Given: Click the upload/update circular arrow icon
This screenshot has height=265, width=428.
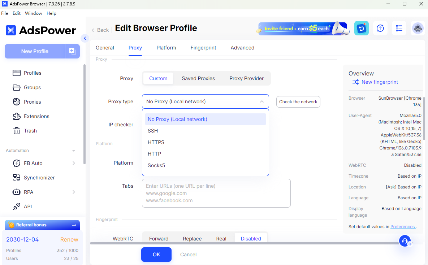Looking at the screenshot, I should [380, 28].
